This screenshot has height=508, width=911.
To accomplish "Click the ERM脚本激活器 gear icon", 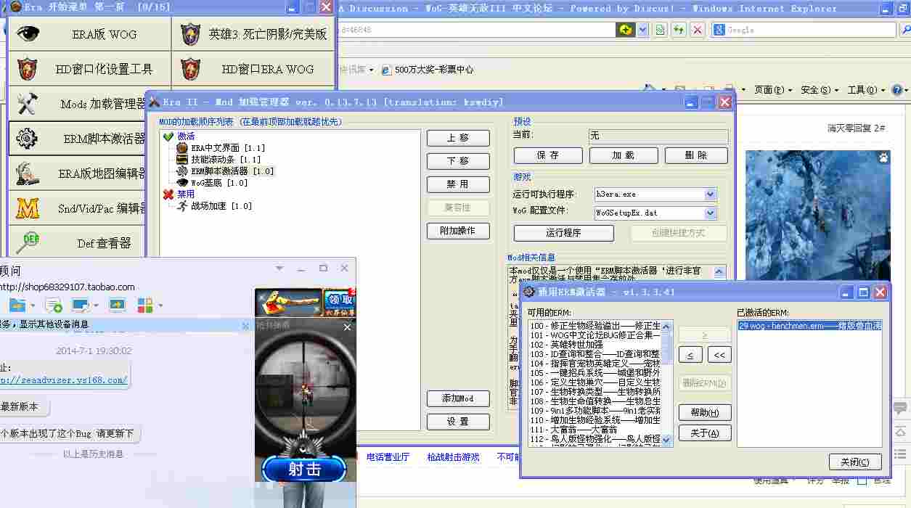I will coord(28,138).
